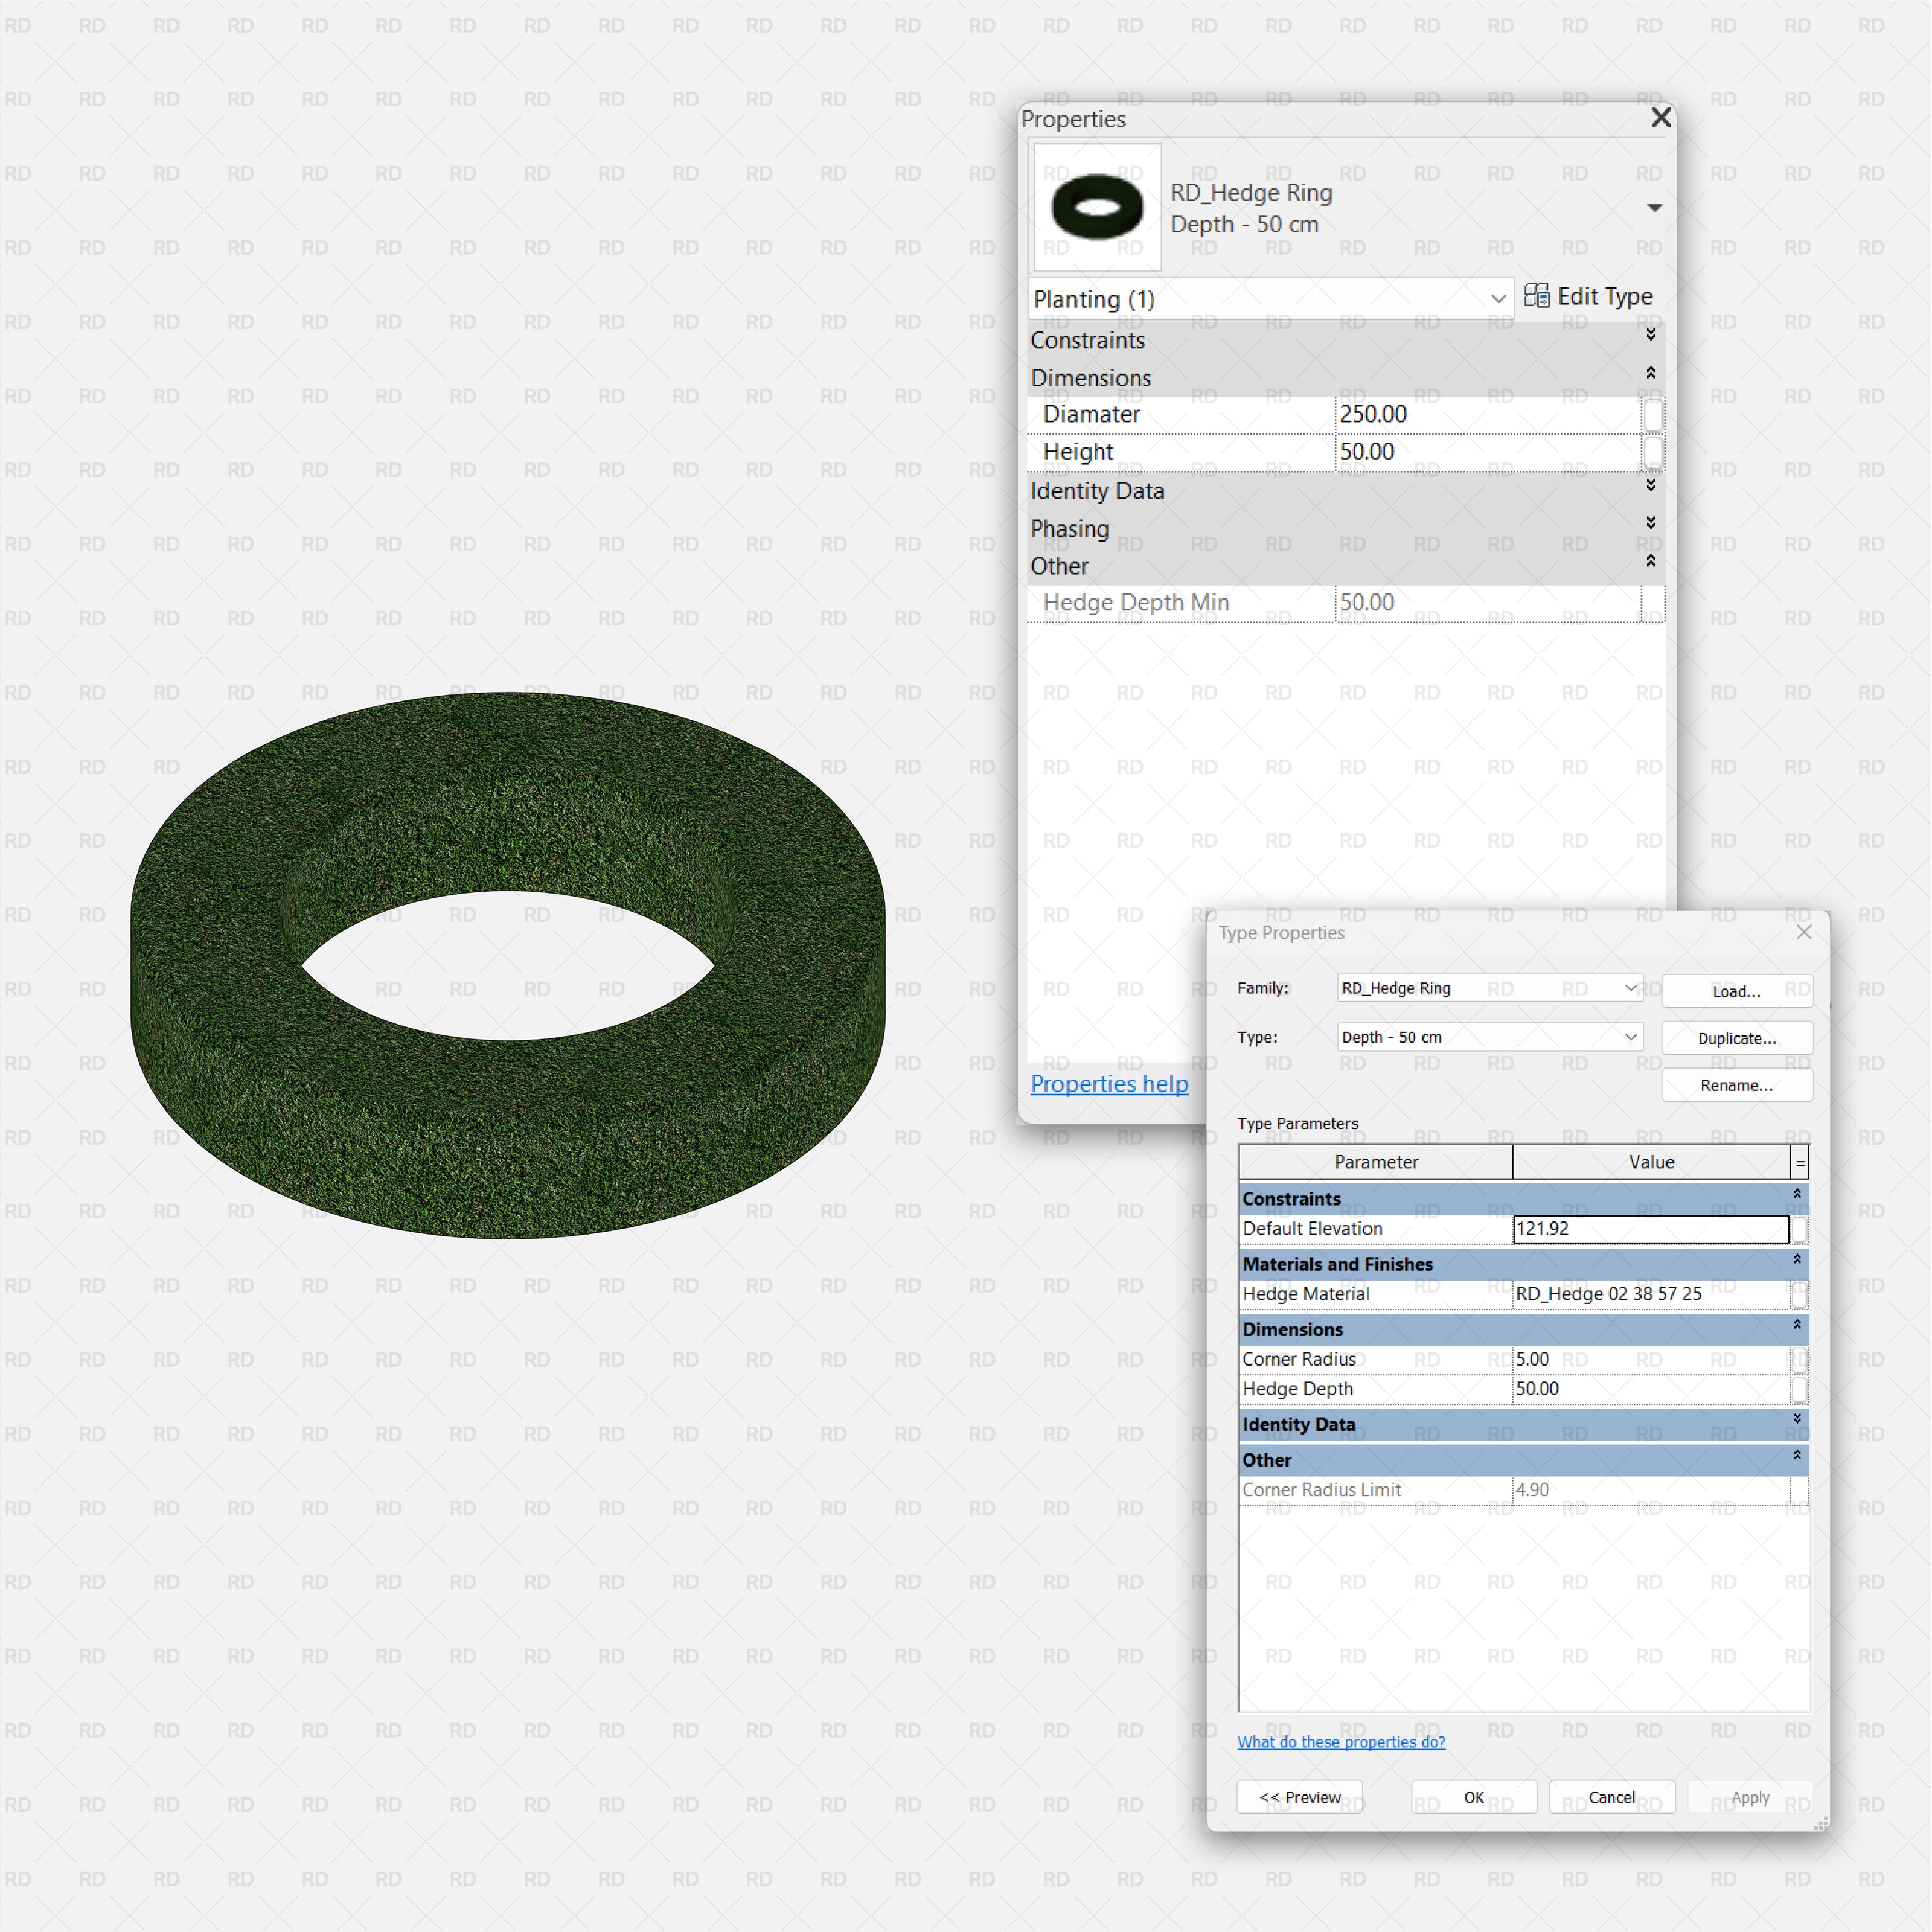This screenshot has width=1932, height=1932.
Task: Open the type selector dropdown arrow
Action: pyautogui.click(x=1654, y=208)
